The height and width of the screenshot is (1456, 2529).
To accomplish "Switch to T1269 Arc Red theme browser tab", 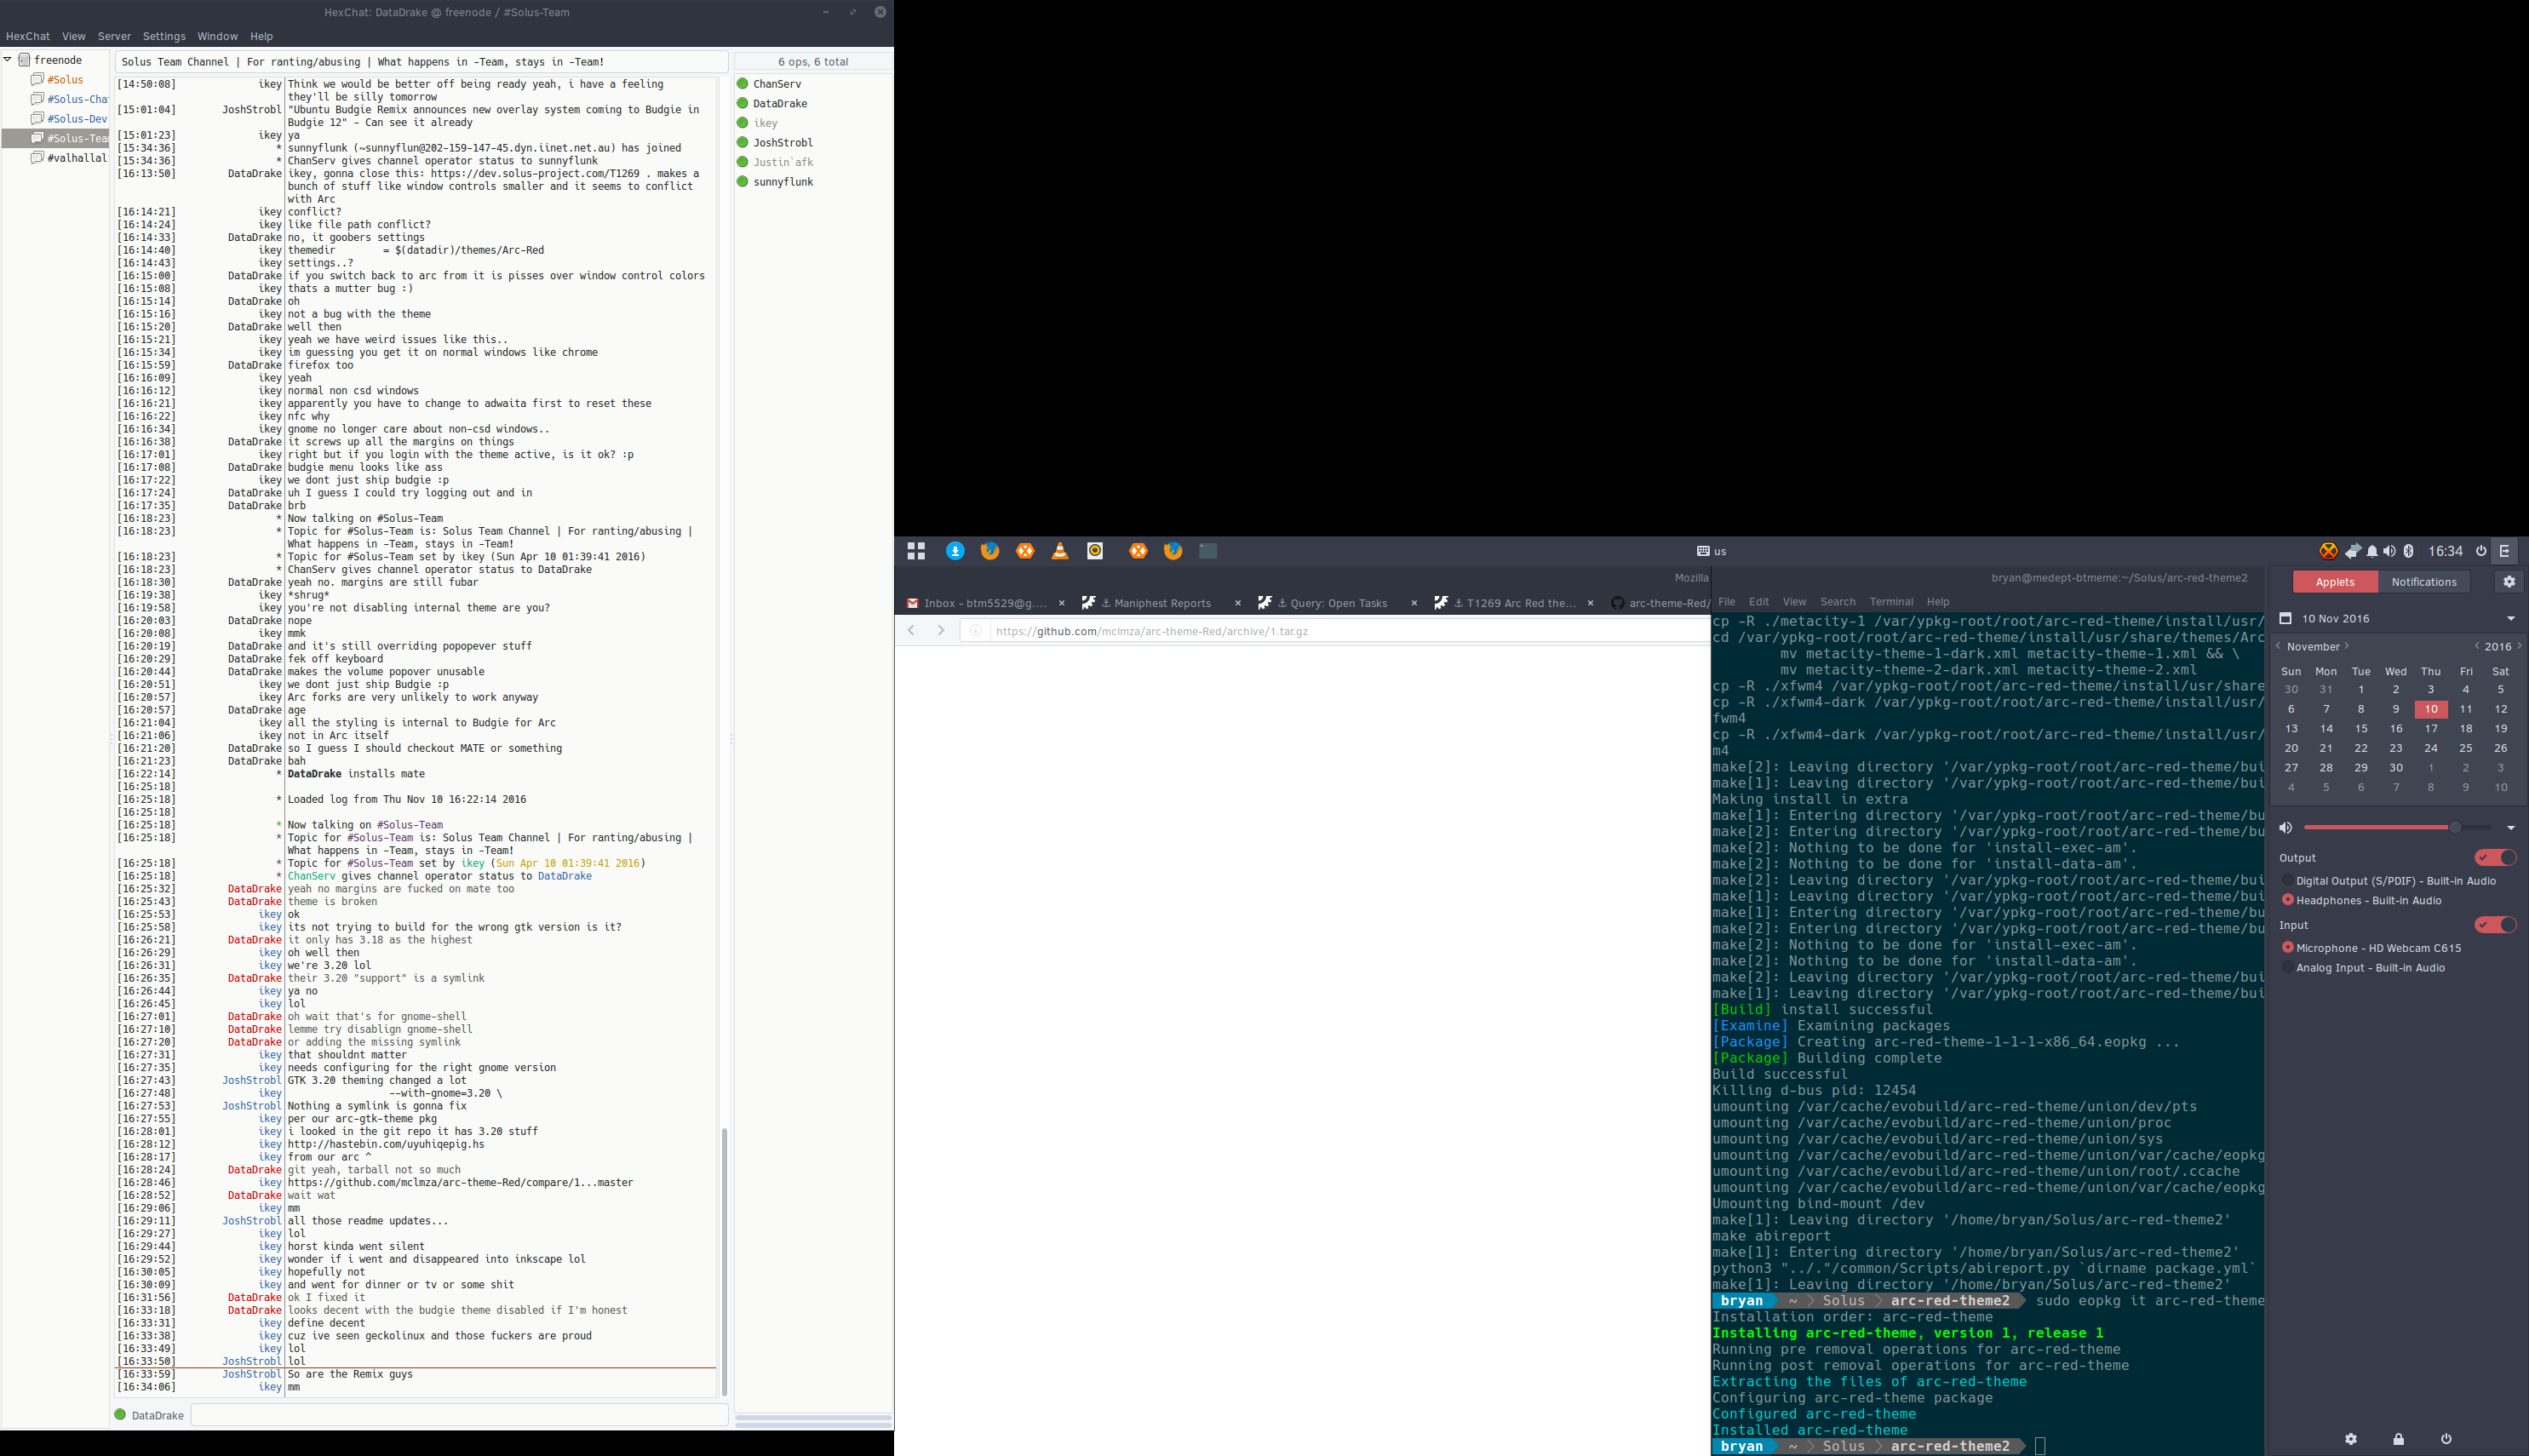I will pos(1514,603).
